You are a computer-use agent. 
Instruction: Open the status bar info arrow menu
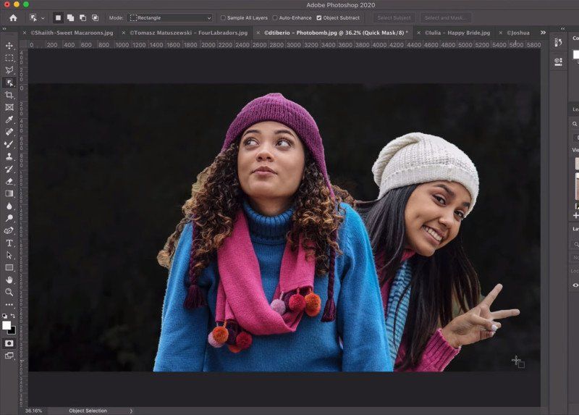(x=131, y=411)
